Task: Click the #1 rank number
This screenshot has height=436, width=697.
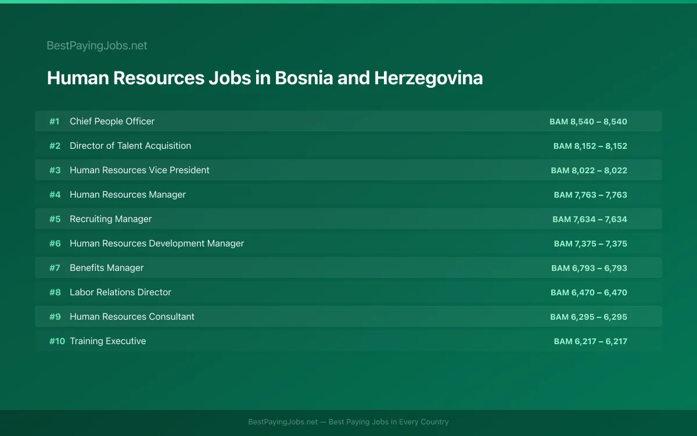Action: tap(55, 121)
